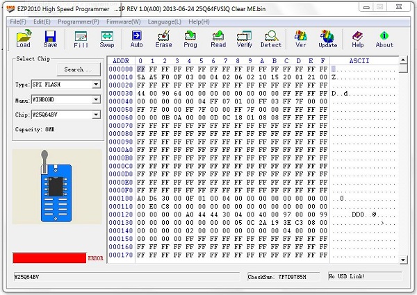The height and width of the screenshot is (295, 417).
Task: Open the Type SPI FLASH dropdown
Action: (x=96, y=85)
